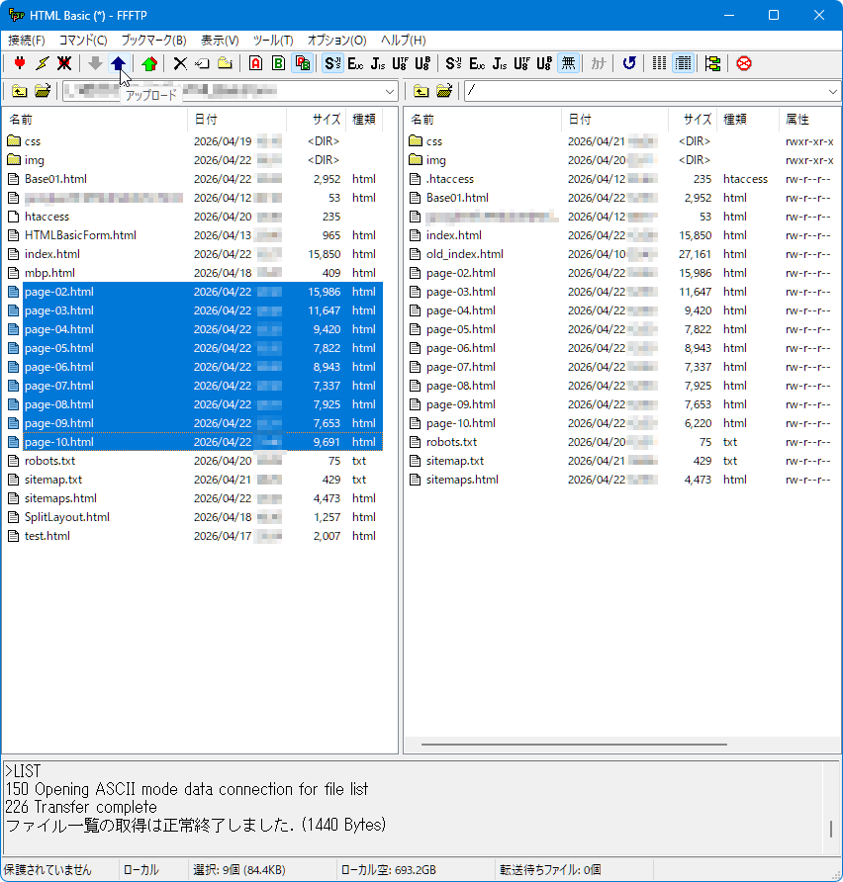Click the Connect plug icon
This screenshot has height=882, width=843.
coord(20,63)
